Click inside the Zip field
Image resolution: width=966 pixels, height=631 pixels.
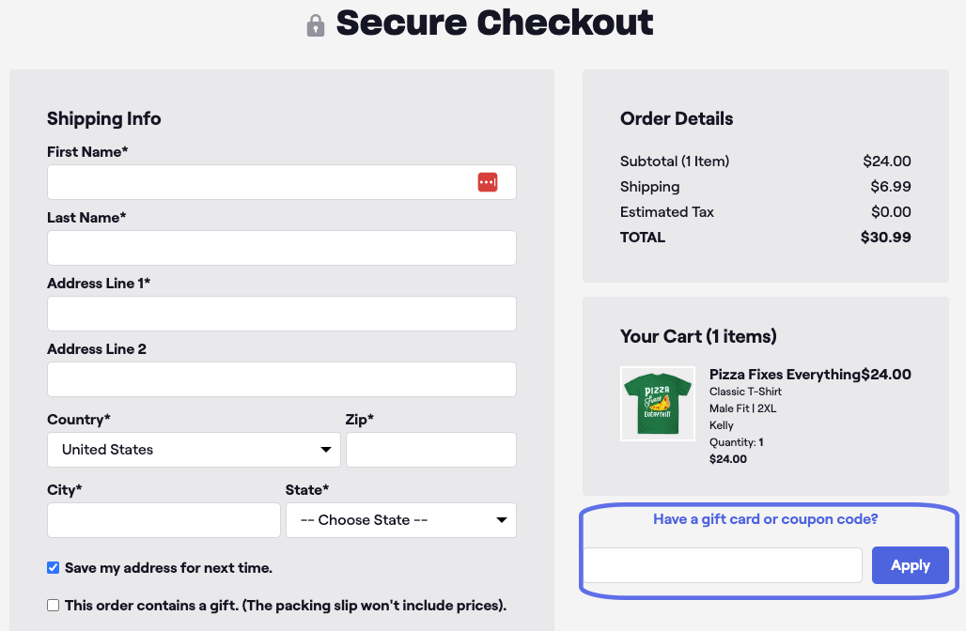(430, 450)
